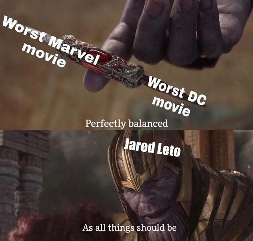Select the "Perfectly balanced" subtitle text

click(x=126, y=123)
